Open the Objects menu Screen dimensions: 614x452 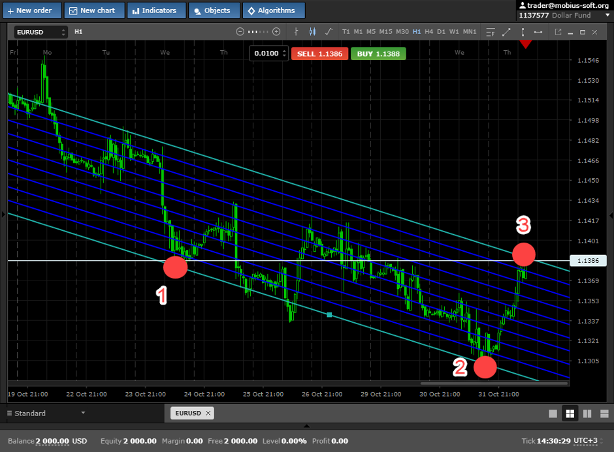(214, 10)
